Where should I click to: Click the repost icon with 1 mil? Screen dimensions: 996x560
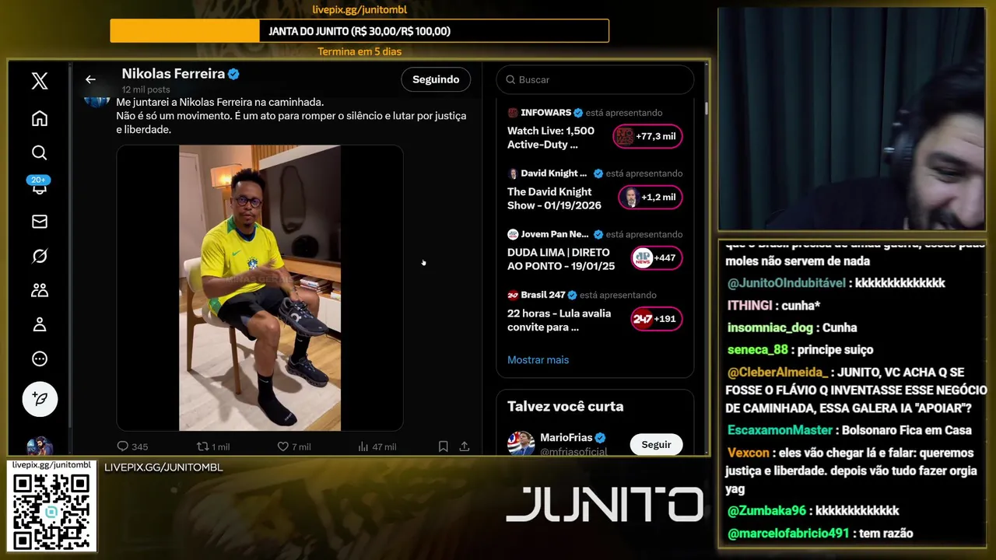pyautogui.click(x=203, y=446)
